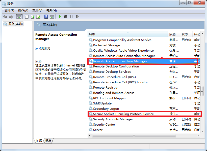Viewport: 207px width, 151px height.
Task: Click gear icon of Program Compatibility Assistant Service
Action: [x=91, y=40]
